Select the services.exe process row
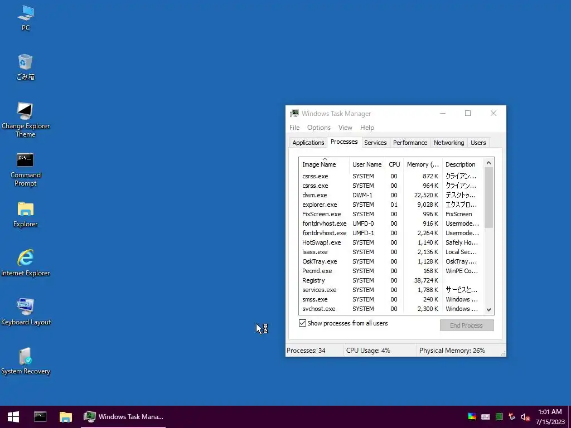The image size is (571, 428). coord(391,290)
